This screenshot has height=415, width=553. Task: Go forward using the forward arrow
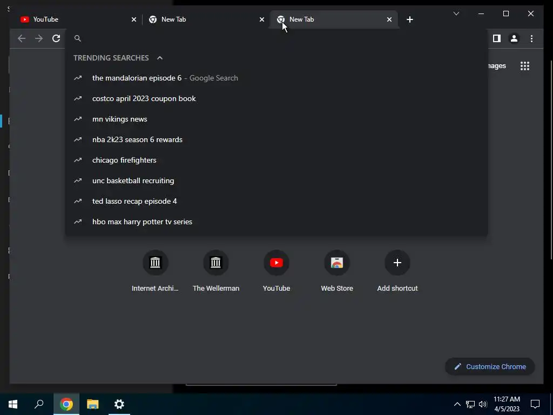click(x=39, y=38)
